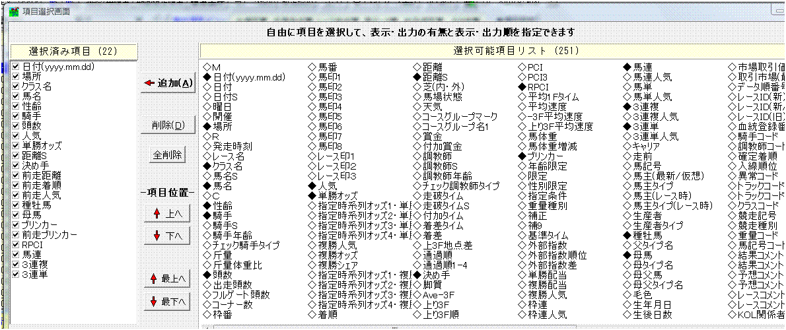This screenshot has height=330, width=786.
Task: Select 斤量体重比 item
Action: (232, 265)
